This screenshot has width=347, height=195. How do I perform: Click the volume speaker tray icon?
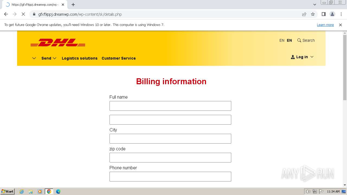click(308, 191)
